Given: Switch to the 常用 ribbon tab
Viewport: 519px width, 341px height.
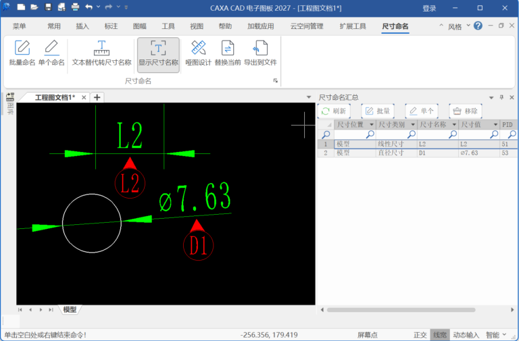Looking at the screenshot, I should point(54,26).
